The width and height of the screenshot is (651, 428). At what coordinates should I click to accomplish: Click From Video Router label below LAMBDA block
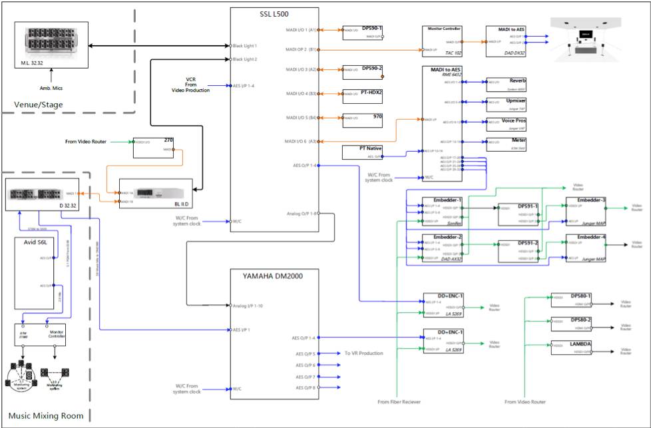click(525, 402)
